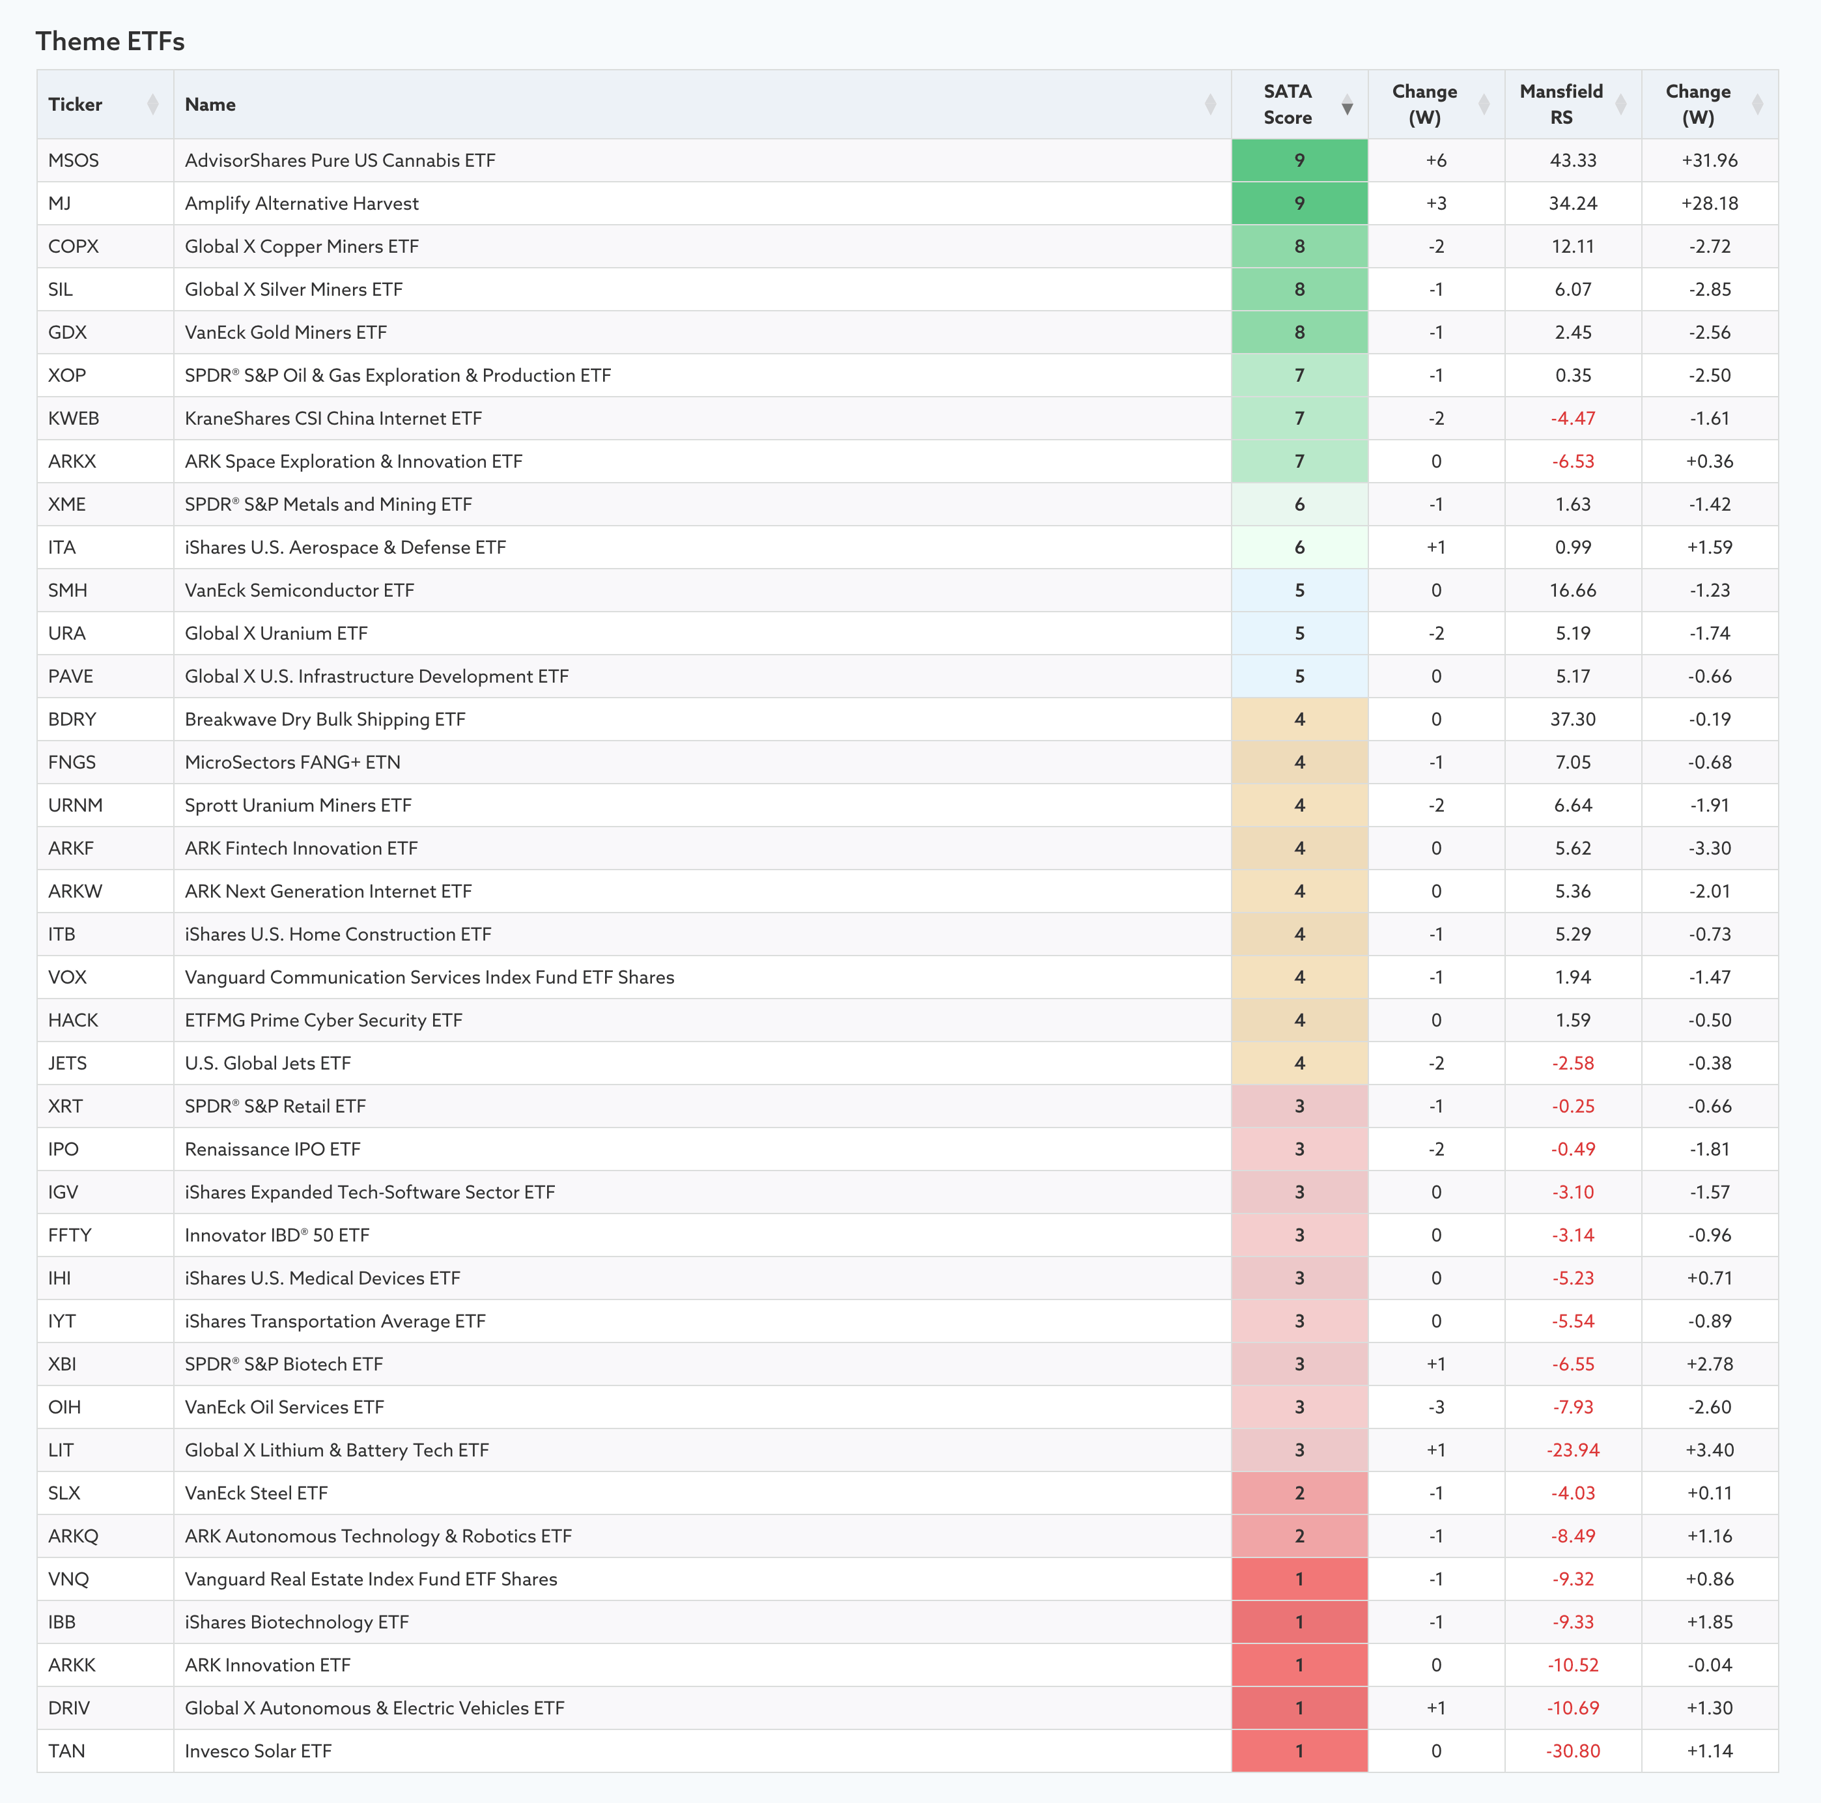Click Mansfield RS value 43.33
This screenshot has width=1821, height=1803.
(1573, 160)
